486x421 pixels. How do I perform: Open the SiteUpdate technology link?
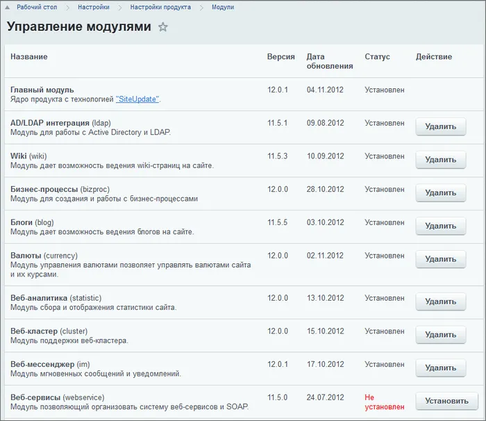coord(137,99)
